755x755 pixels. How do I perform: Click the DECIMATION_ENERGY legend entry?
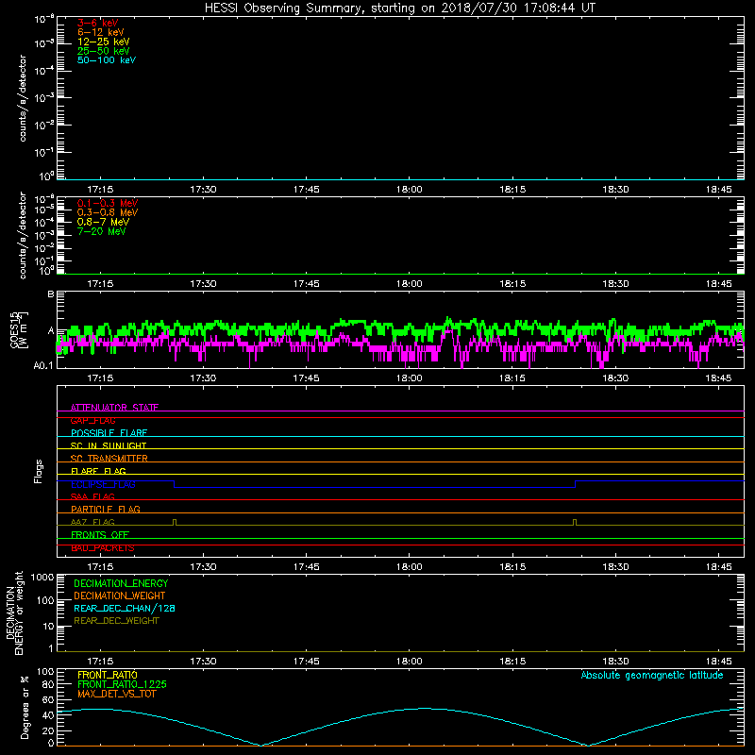tap(121, 583)
